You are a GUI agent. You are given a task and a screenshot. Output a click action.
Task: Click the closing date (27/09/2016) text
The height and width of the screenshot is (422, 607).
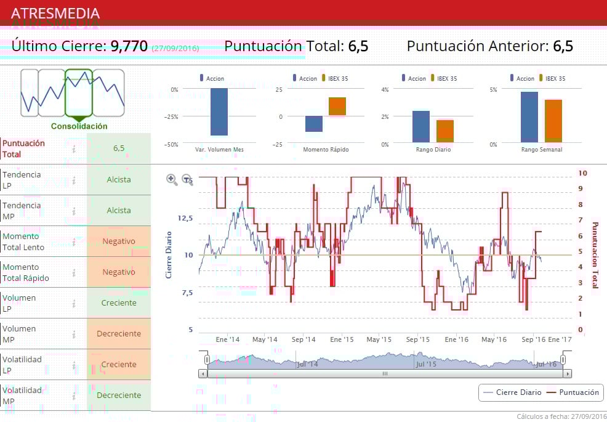coord(175,49)
